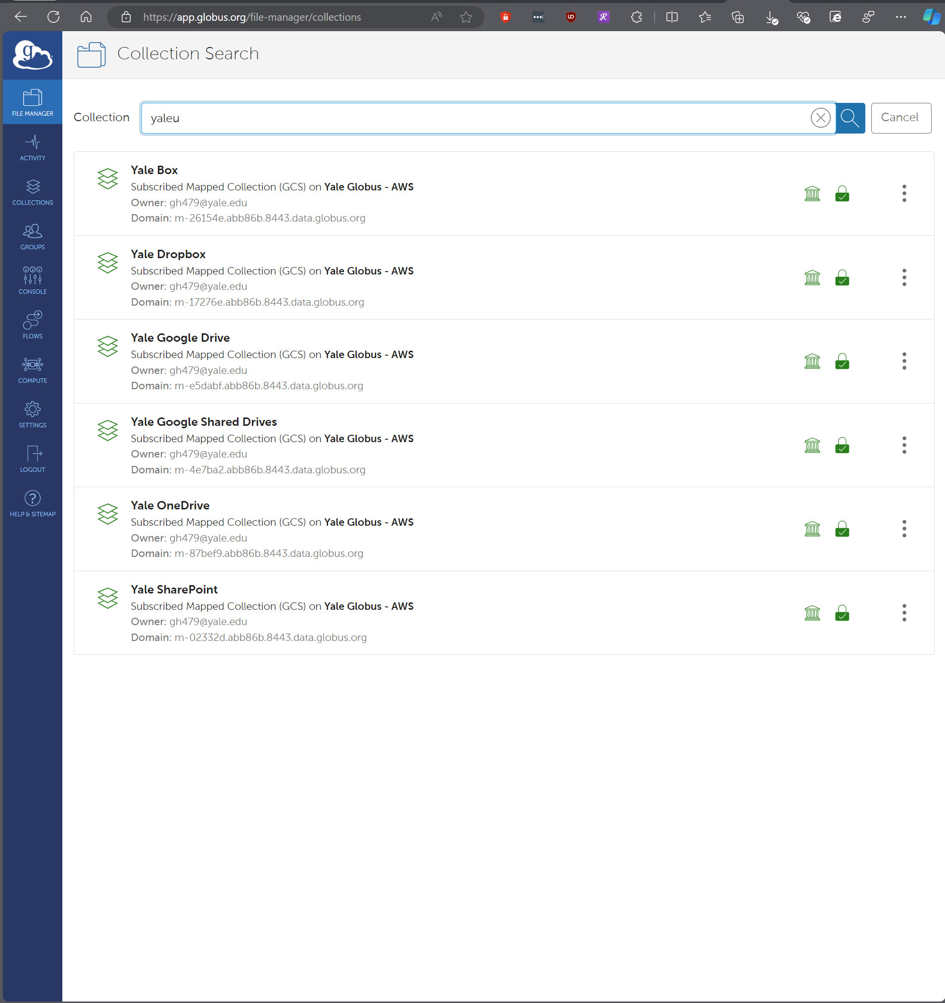Open Settings in the sidebar
Screen dimensions: 945x1003
(32, 414)
